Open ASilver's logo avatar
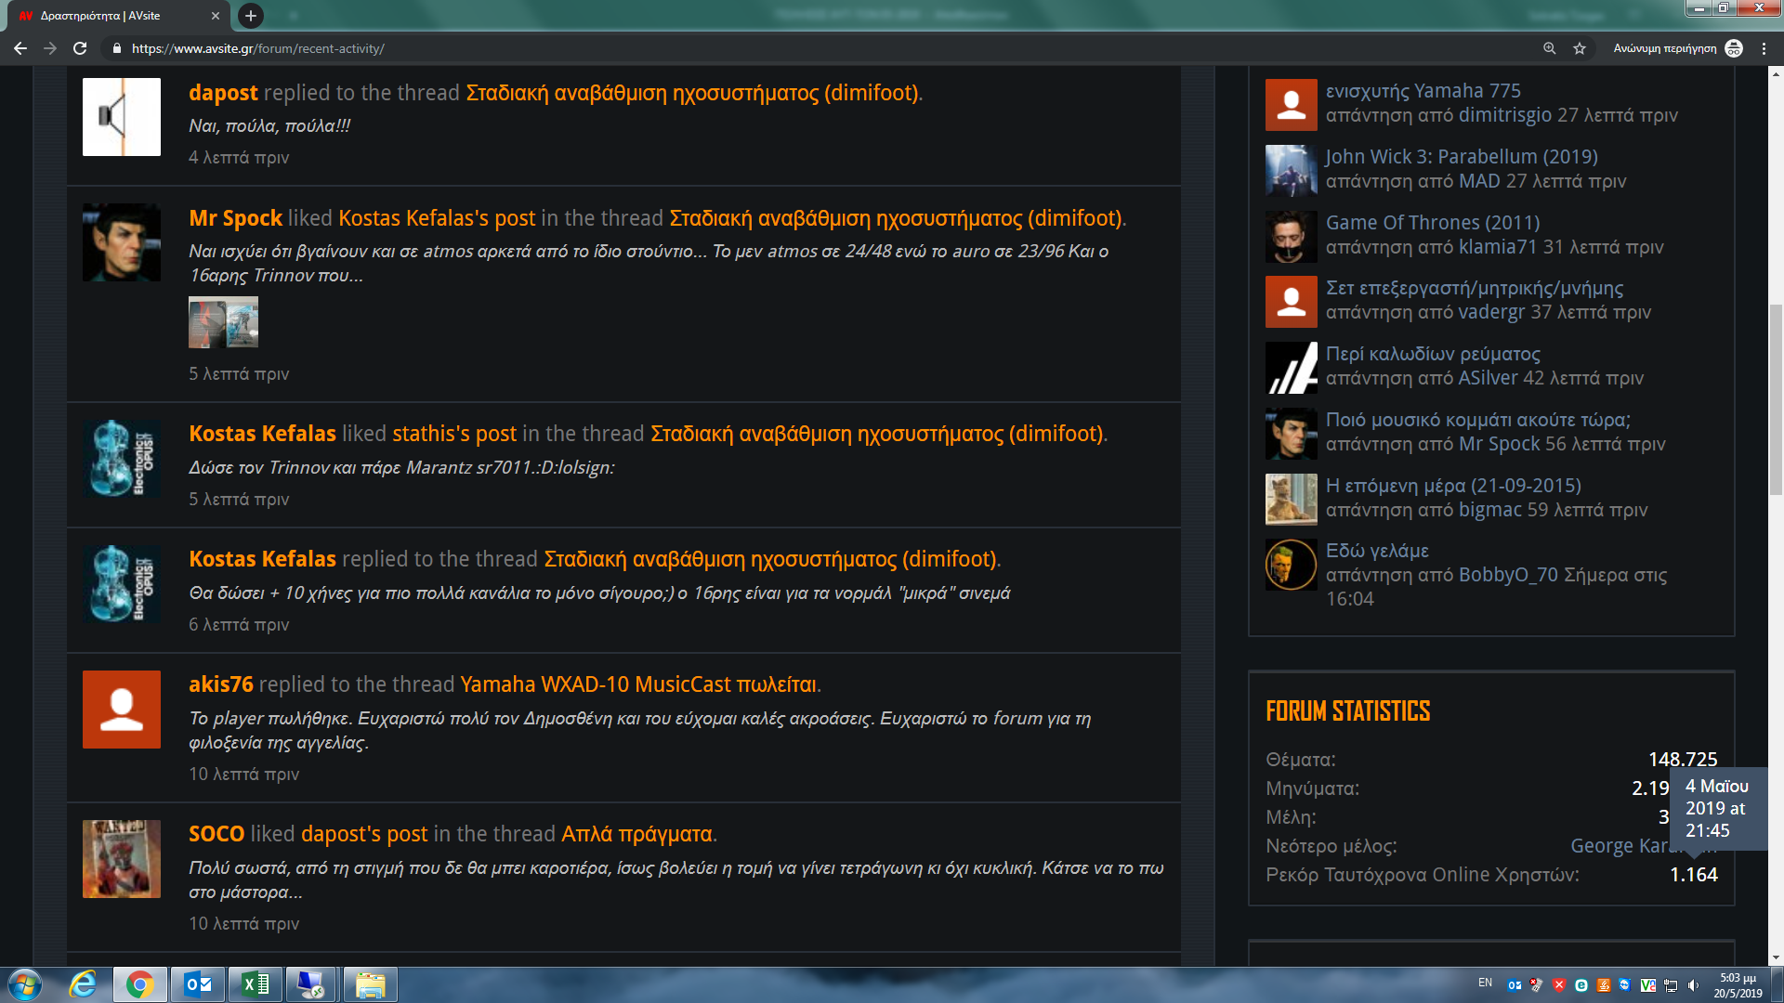The width and height of the screenshot is (1784, 1003). pyautogui.click(x=1292, y=368)
